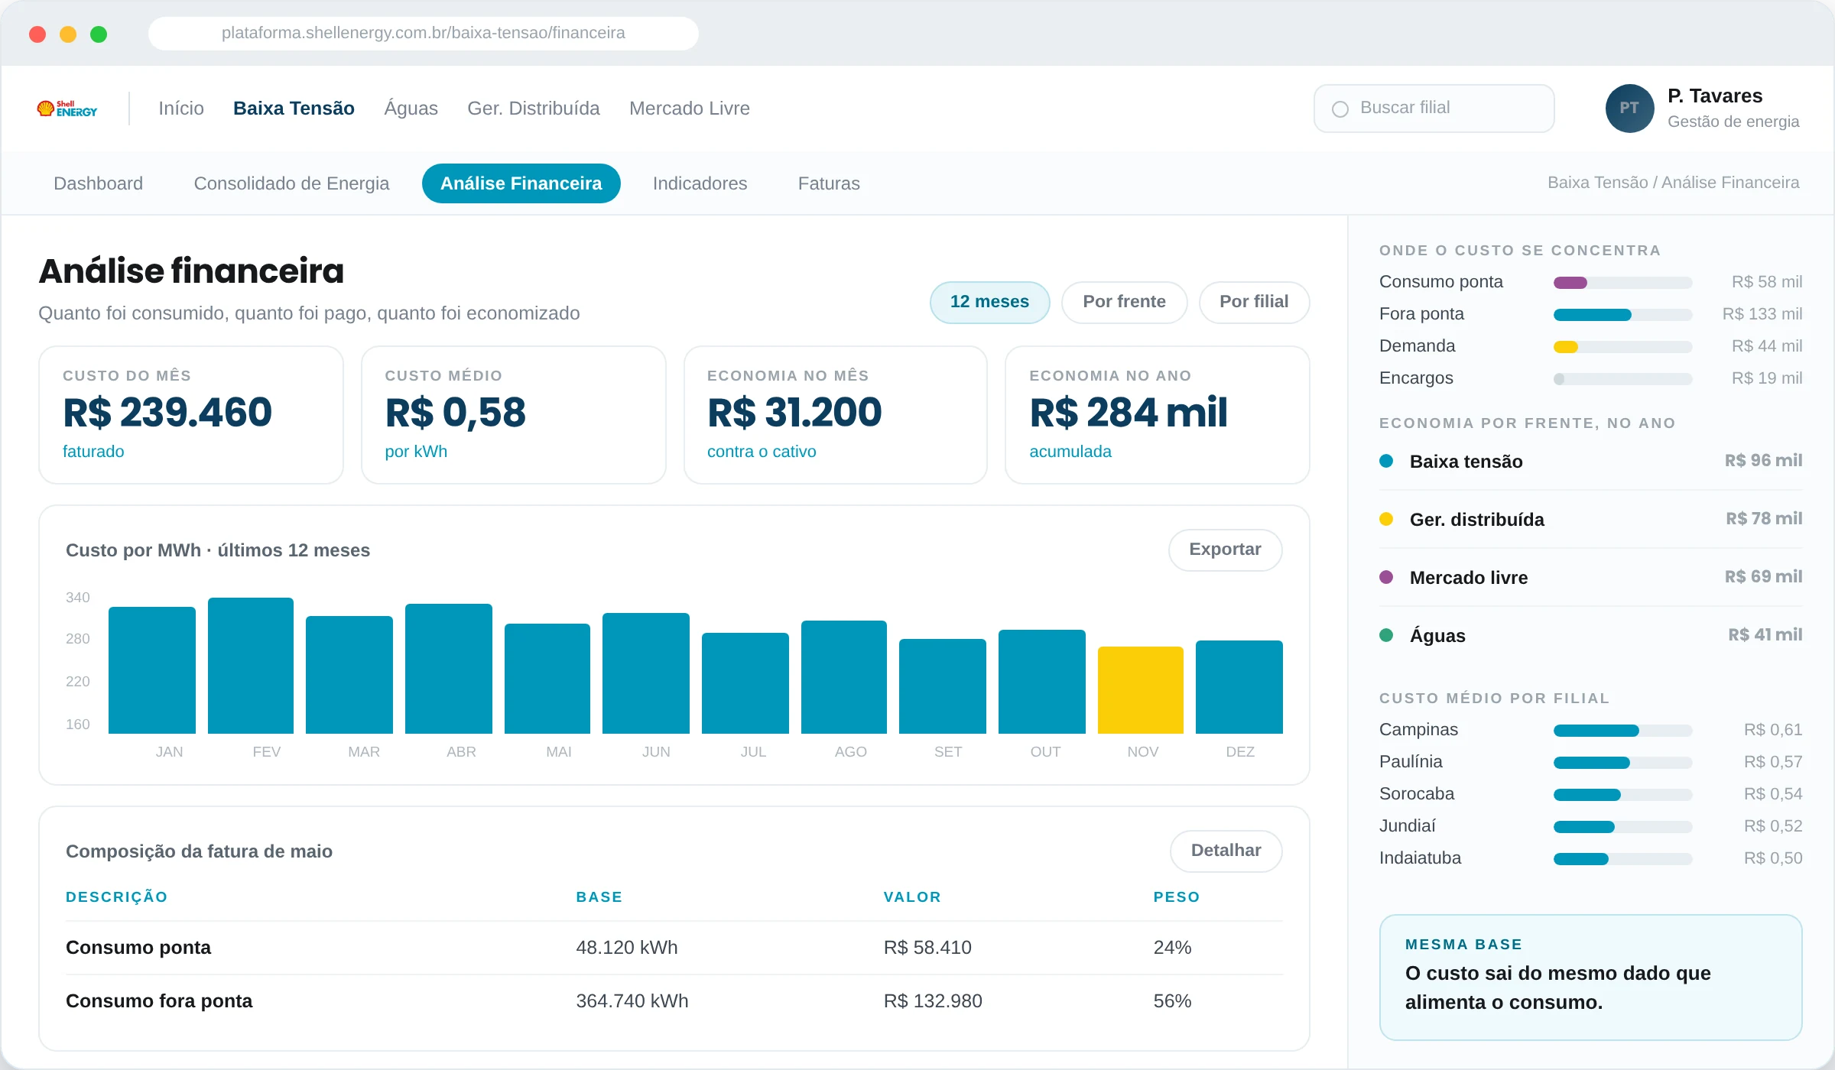Click the yellow NOV bar in chart
This screenshot has width=1835, height=1070.
coord(1140,690)
